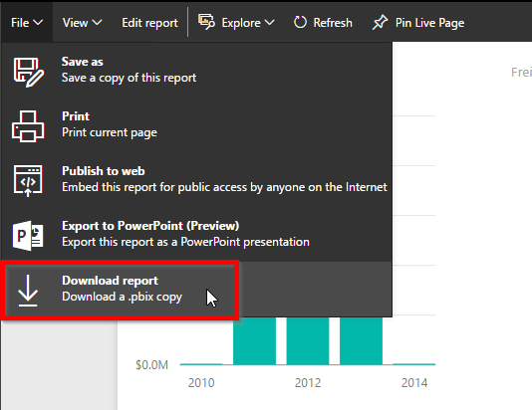Click the Refresh circular arrow icon
This screenshot has width=532, height=410.
(300, 22)
